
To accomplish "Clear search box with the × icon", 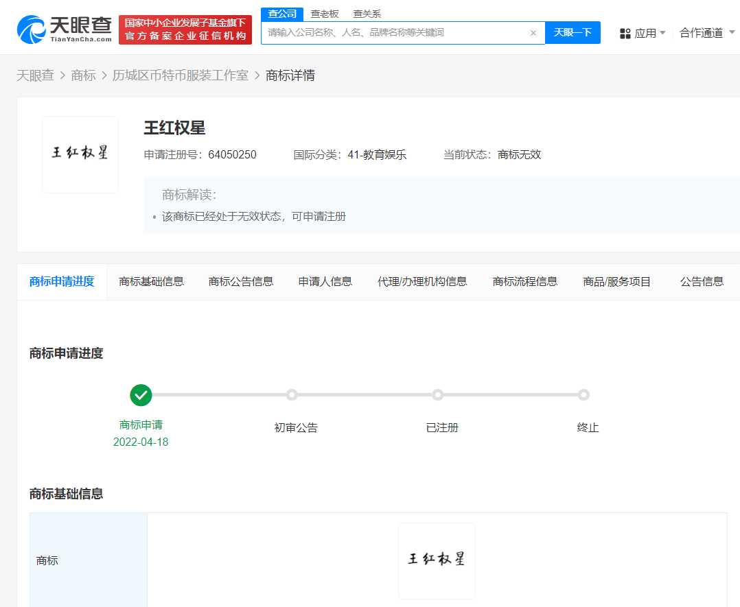I will tap(533, 32).
